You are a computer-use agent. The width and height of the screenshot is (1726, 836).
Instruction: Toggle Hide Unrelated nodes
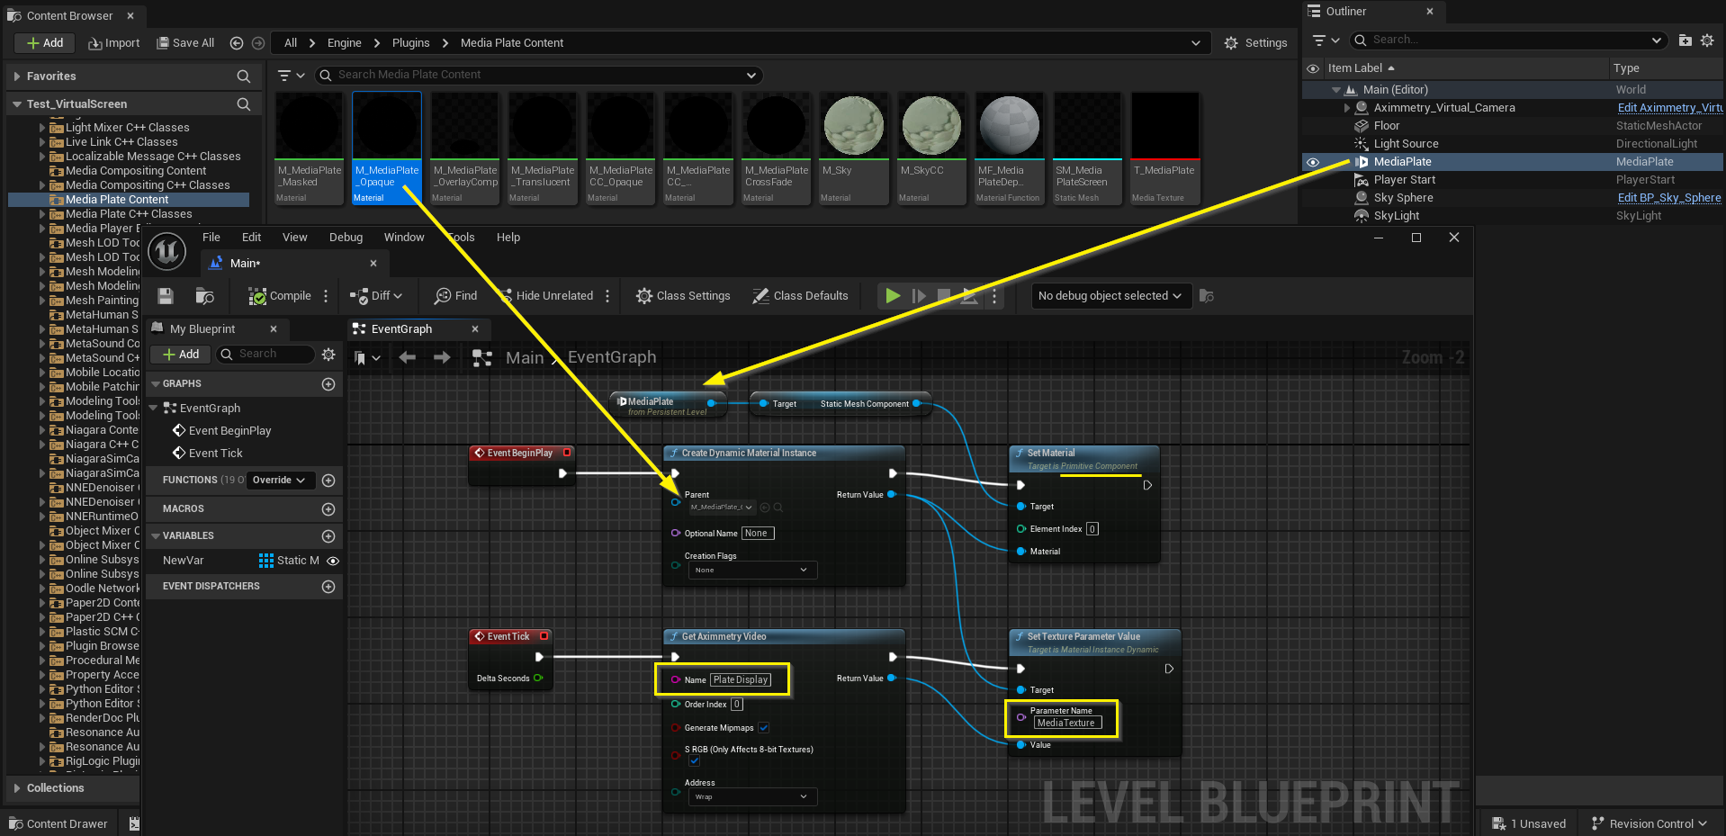pos(545,295)
